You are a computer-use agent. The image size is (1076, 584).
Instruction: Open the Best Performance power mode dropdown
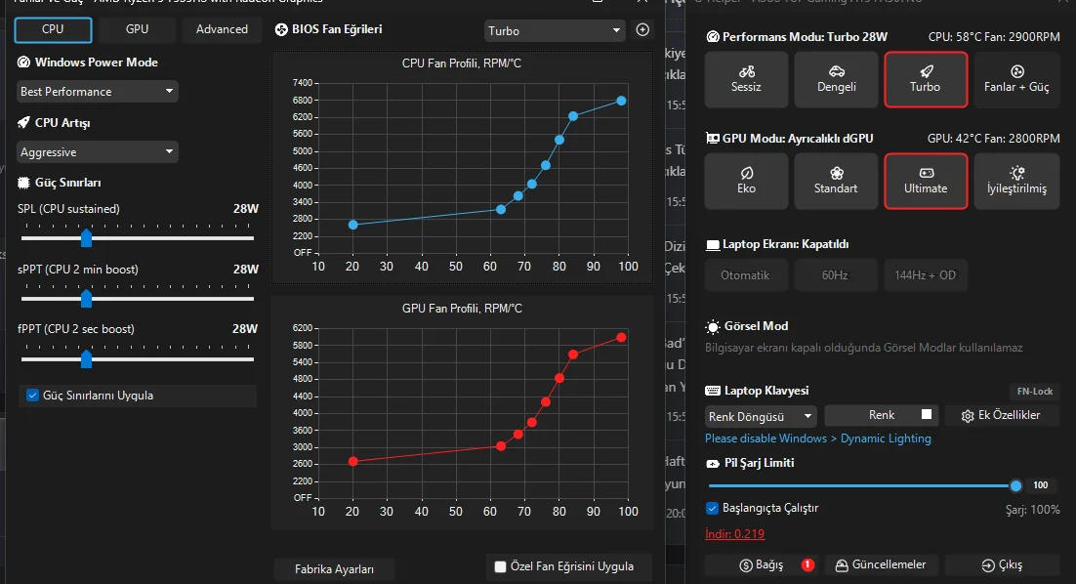pyautogui.click(x=97, y=91)
